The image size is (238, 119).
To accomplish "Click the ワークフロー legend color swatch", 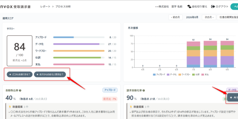I will (x=179, y=75).
